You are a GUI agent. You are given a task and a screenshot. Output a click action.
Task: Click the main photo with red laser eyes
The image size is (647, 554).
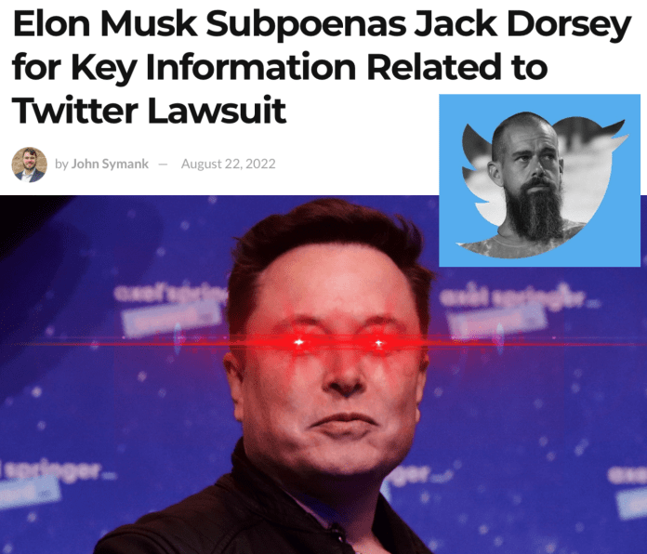click(323, 375)
